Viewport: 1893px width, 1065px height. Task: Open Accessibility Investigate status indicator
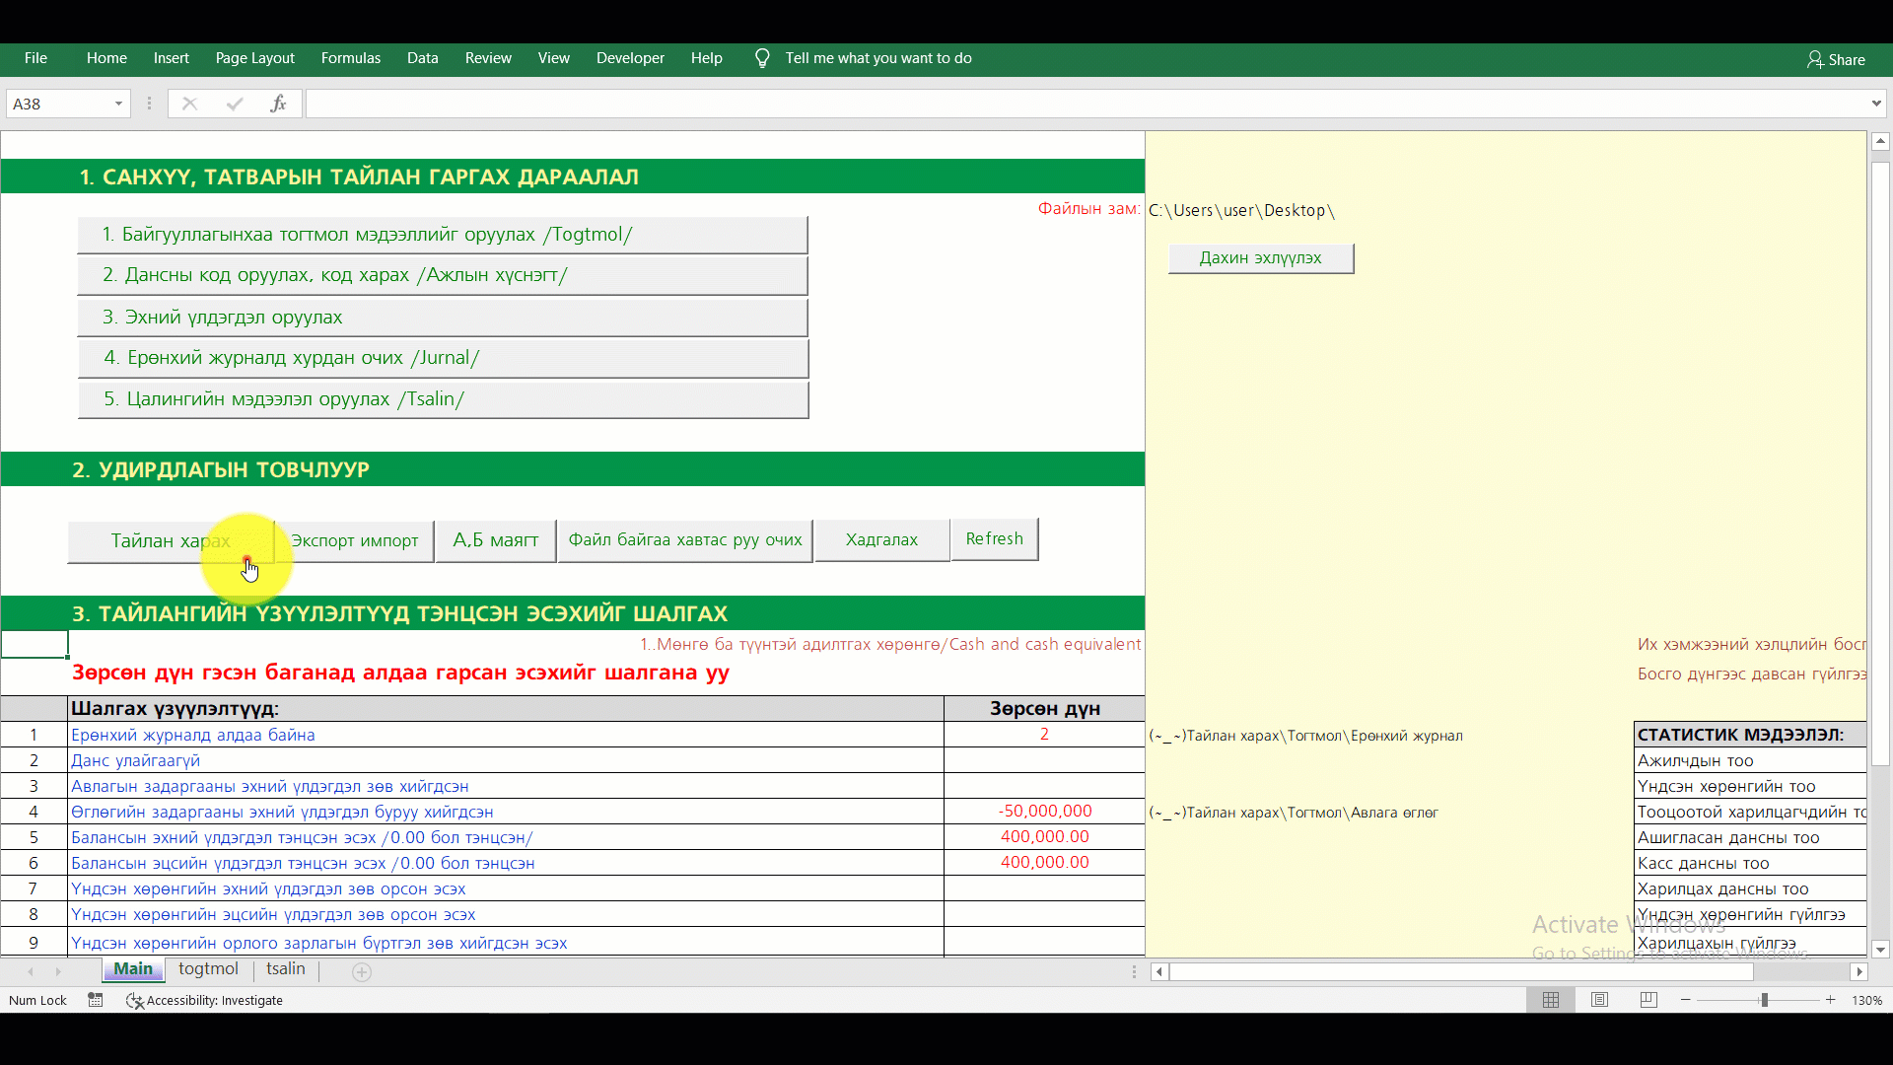[x=205, y=1000]
